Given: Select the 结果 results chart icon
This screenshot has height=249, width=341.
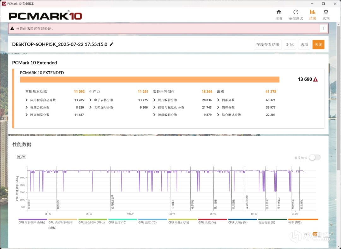Looking at the screenshot, I should click(x=313, y=12).
